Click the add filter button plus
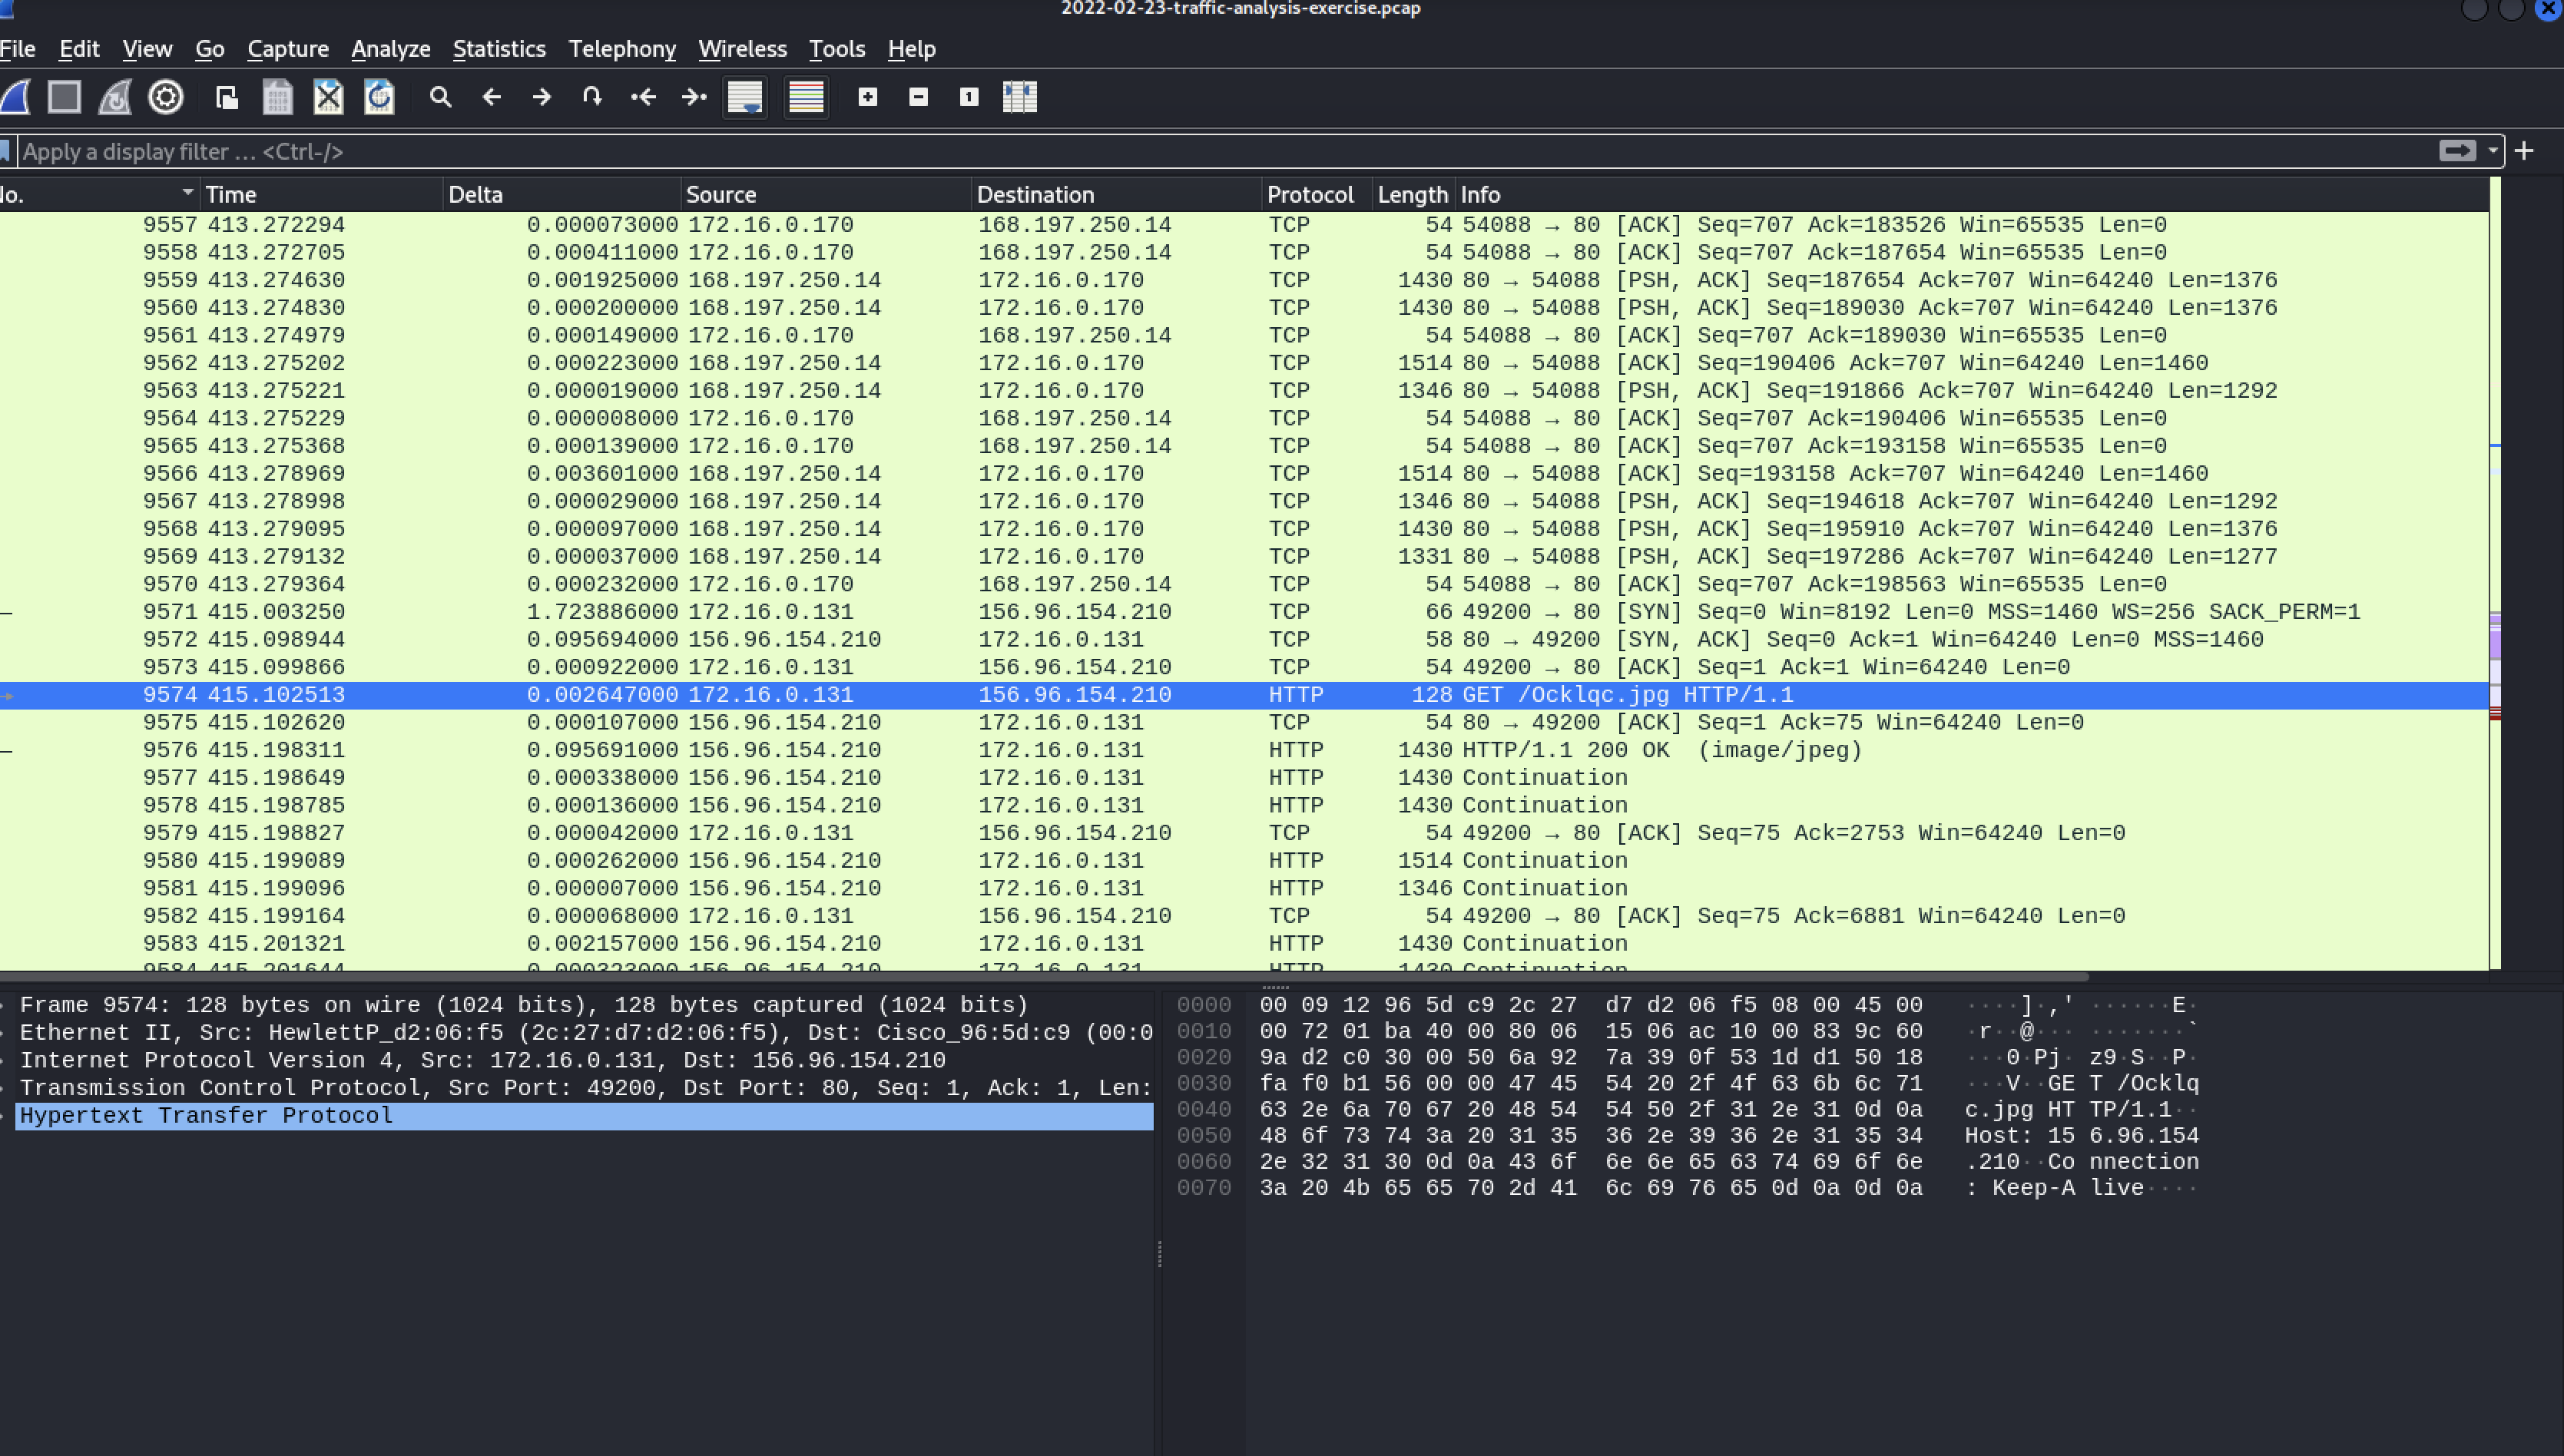Image resolution: width=2564 pixels, height=1456 pixels. pos(2524,151)
